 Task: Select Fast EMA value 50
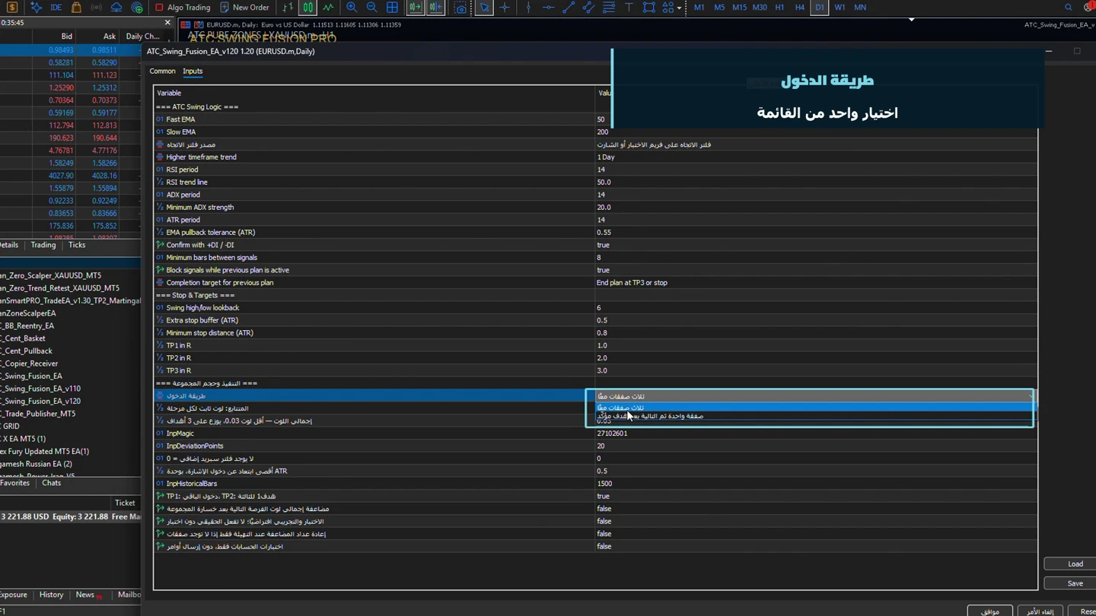pyautogui.click(x=816, y=119)
